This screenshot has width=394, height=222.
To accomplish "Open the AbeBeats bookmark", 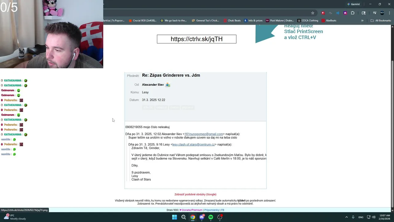I will (x=329, y=21).
